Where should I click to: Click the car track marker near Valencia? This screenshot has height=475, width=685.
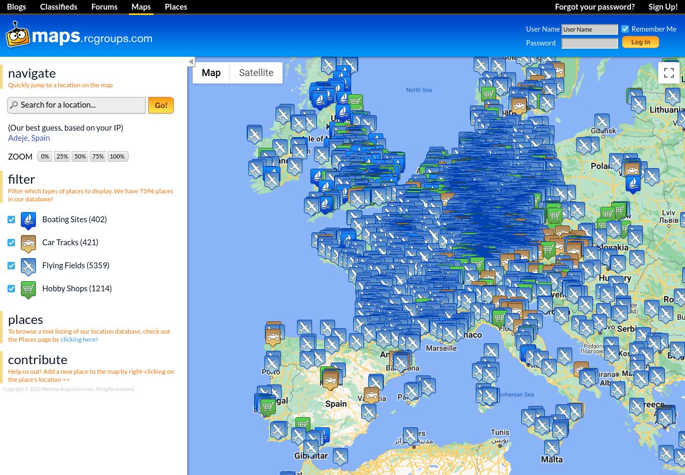(x=371, y=395)
